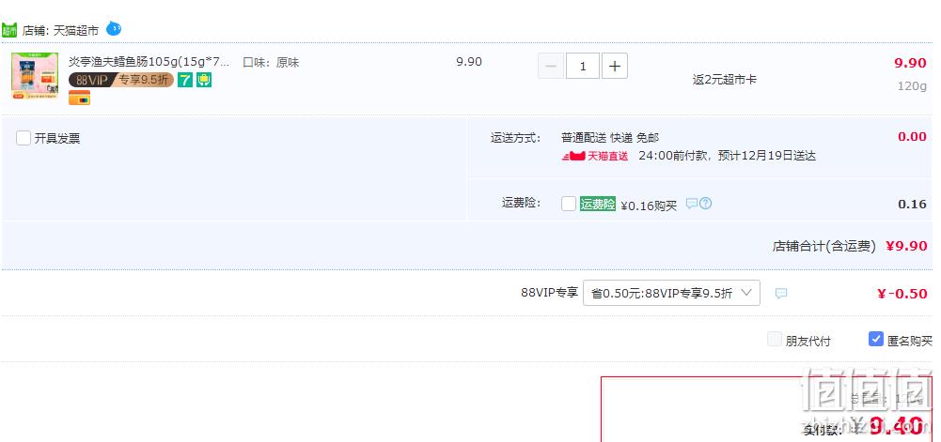Decrease quantity with the minus button
This screenshot has height=442, width=941.
(x=551, y=67)
